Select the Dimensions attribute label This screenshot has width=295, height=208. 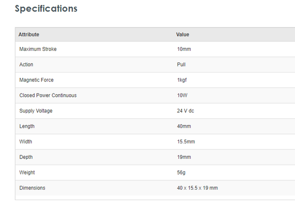pyautogui.click(x=32, y=188)
